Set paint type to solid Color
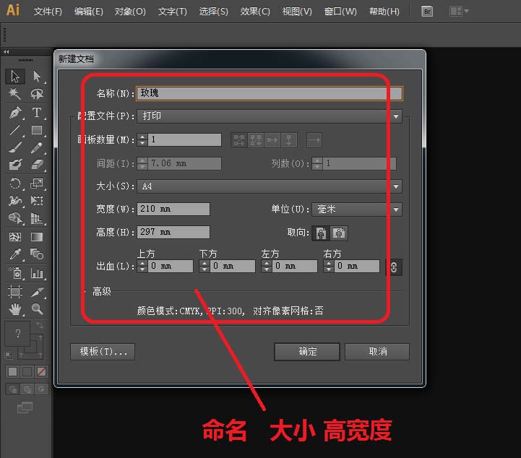The width and height of the screenshot is (521, 458). click(12, 371)
